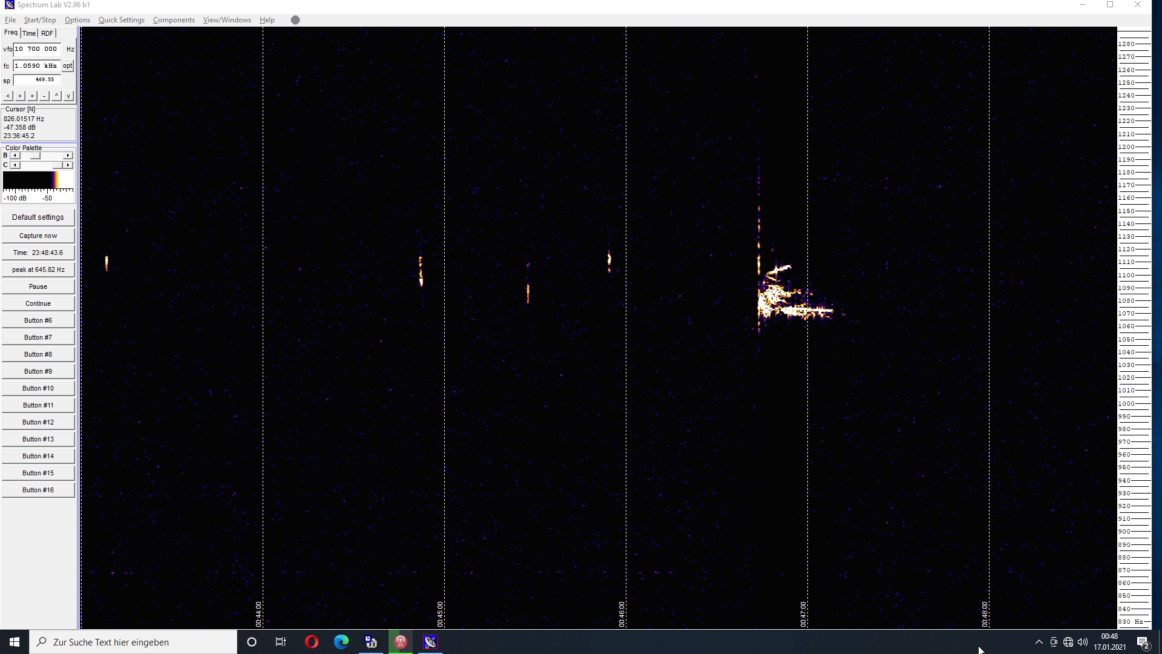Screen dimensions: 1162x654
Task: Click the Default settings button
Action: (x=38, y=217)
